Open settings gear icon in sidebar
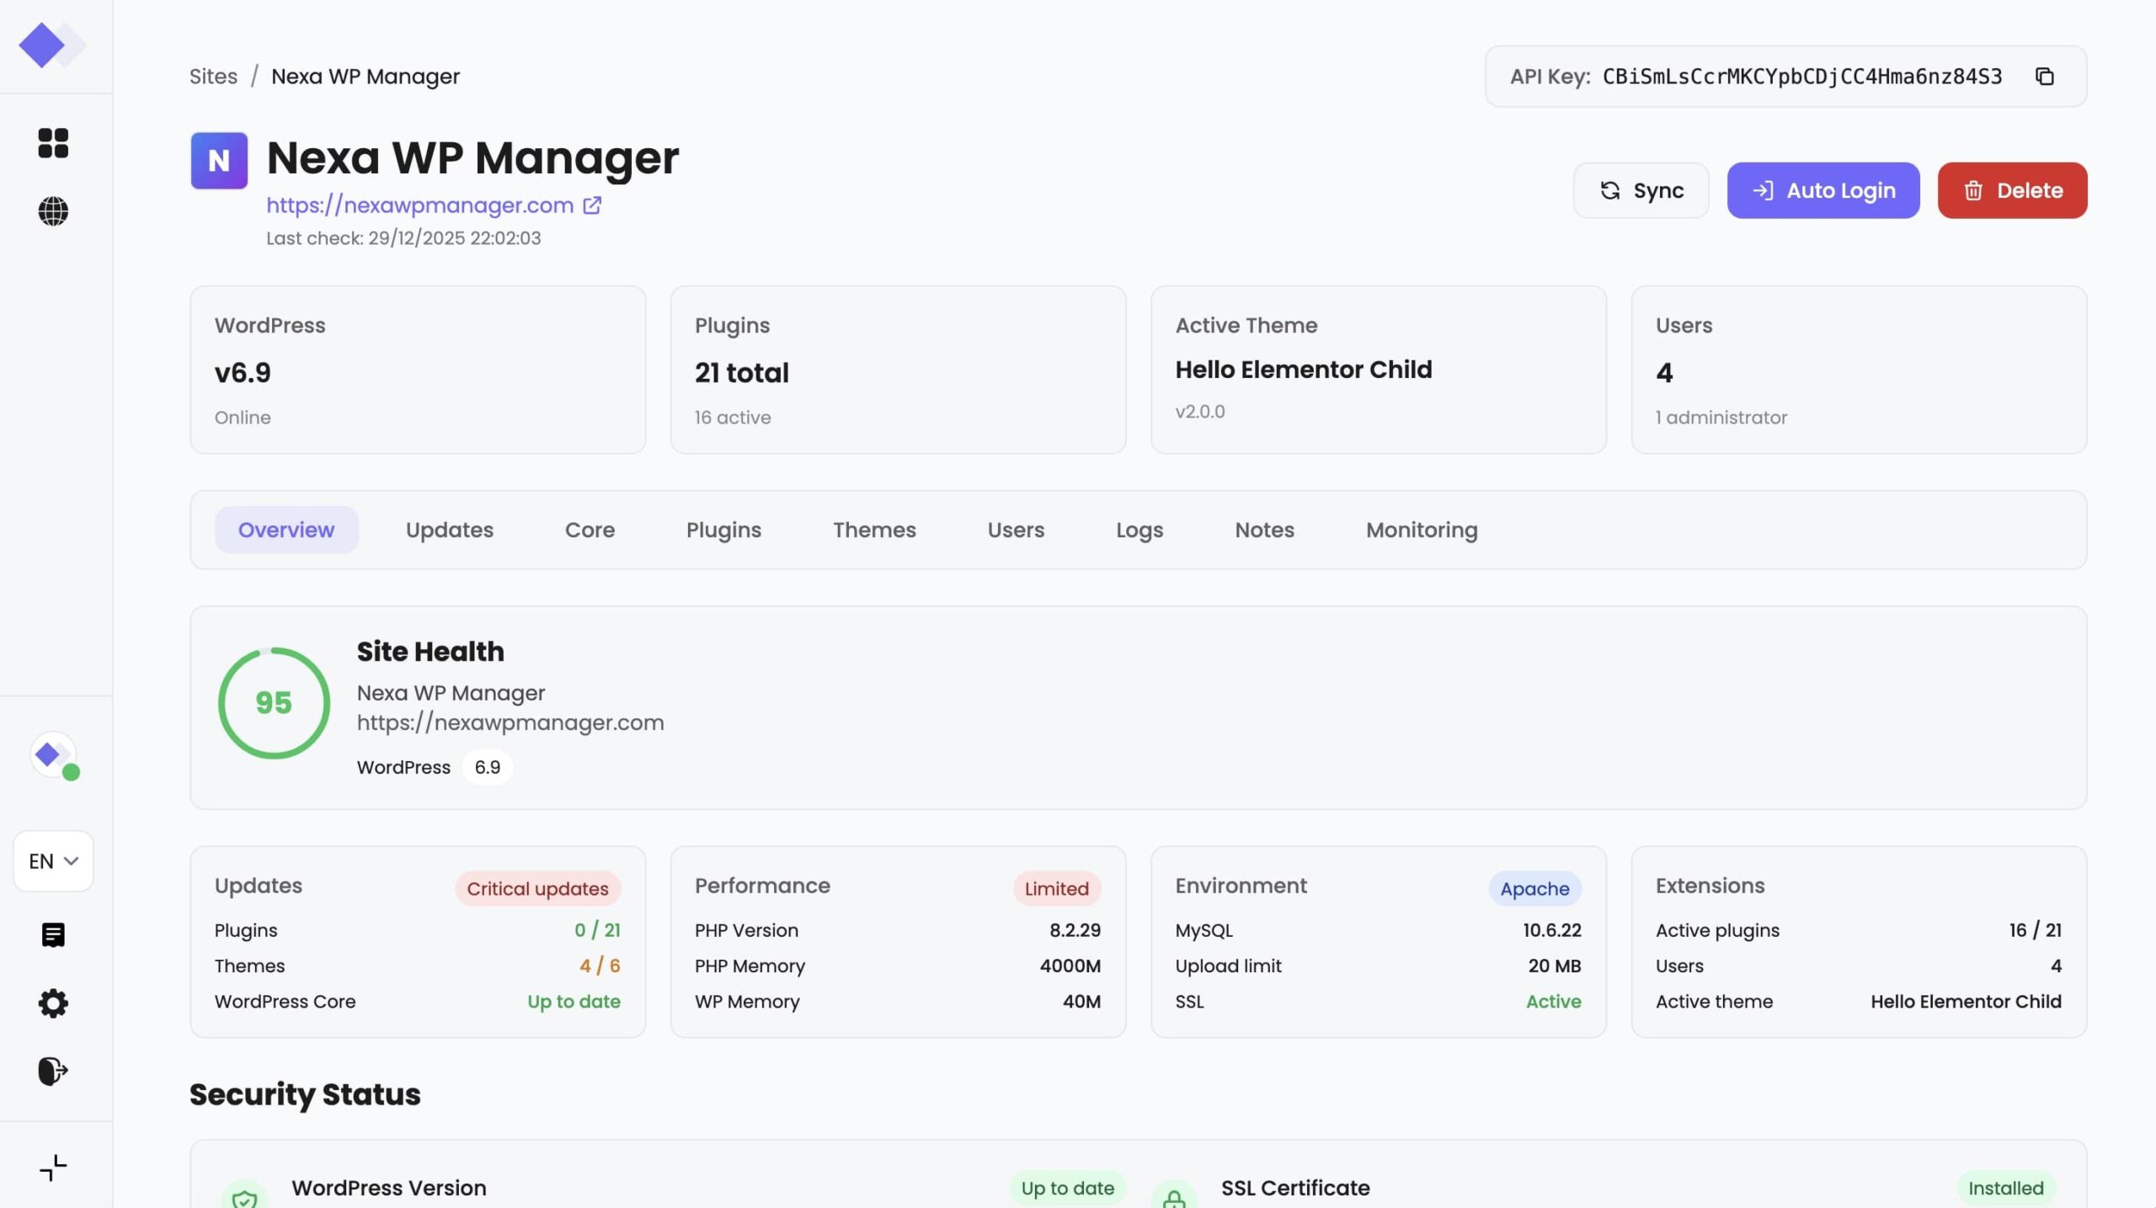2156x1208 pixels. coord(53,1003)
